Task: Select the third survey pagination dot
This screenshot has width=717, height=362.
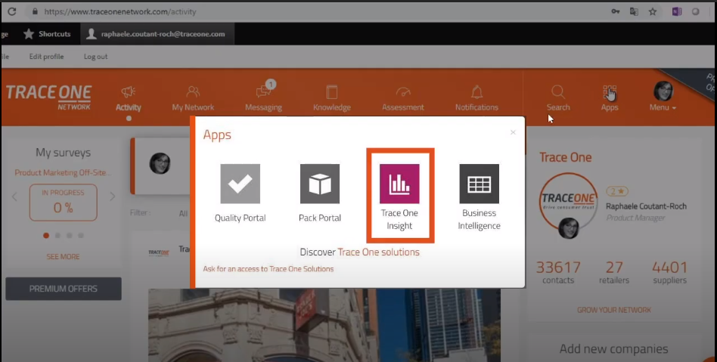Action: click(x=69, y=235)
